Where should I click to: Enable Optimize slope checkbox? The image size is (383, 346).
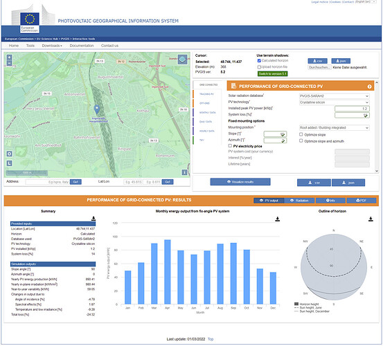tap(301, 134)
